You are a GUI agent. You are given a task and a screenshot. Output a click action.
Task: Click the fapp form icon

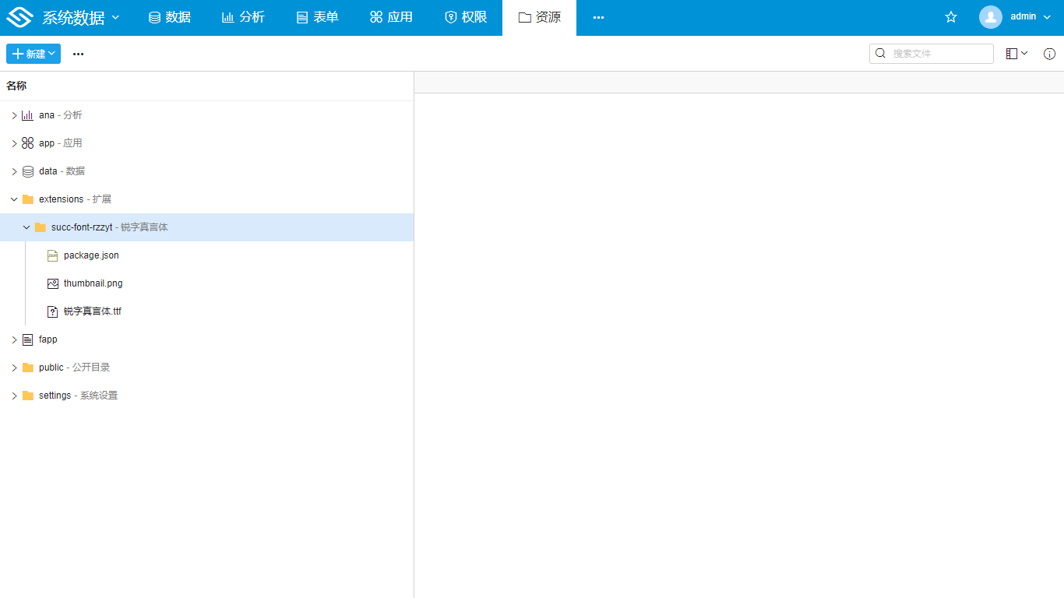point(28,339)
